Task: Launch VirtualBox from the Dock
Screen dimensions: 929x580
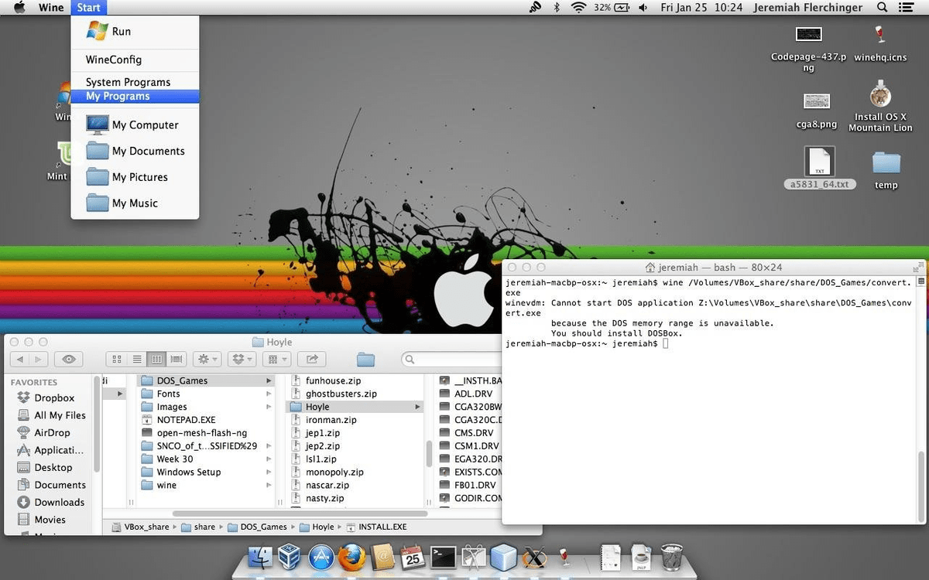Action: [x=290, y=556]
